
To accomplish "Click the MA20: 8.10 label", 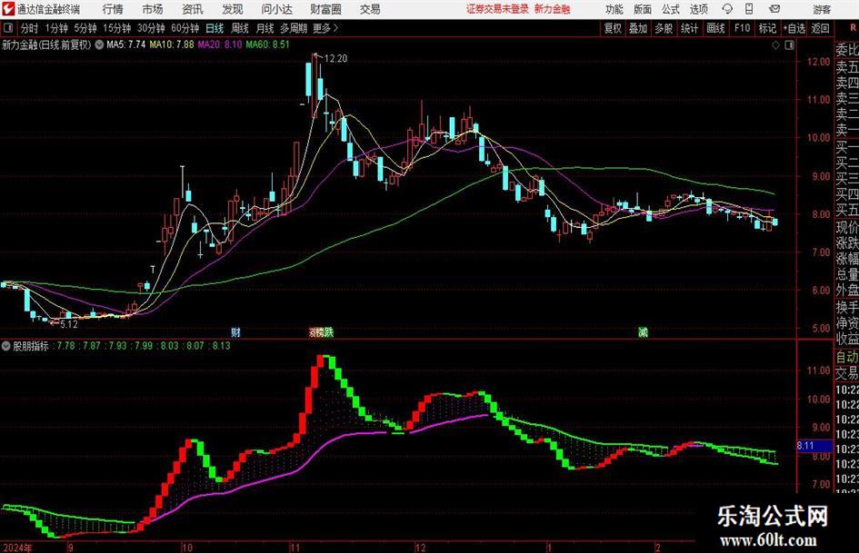I will tap(220, 44).
